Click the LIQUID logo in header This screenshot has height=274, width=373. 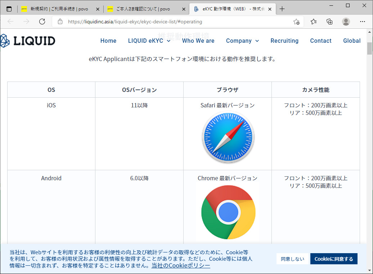click(28, 41)
